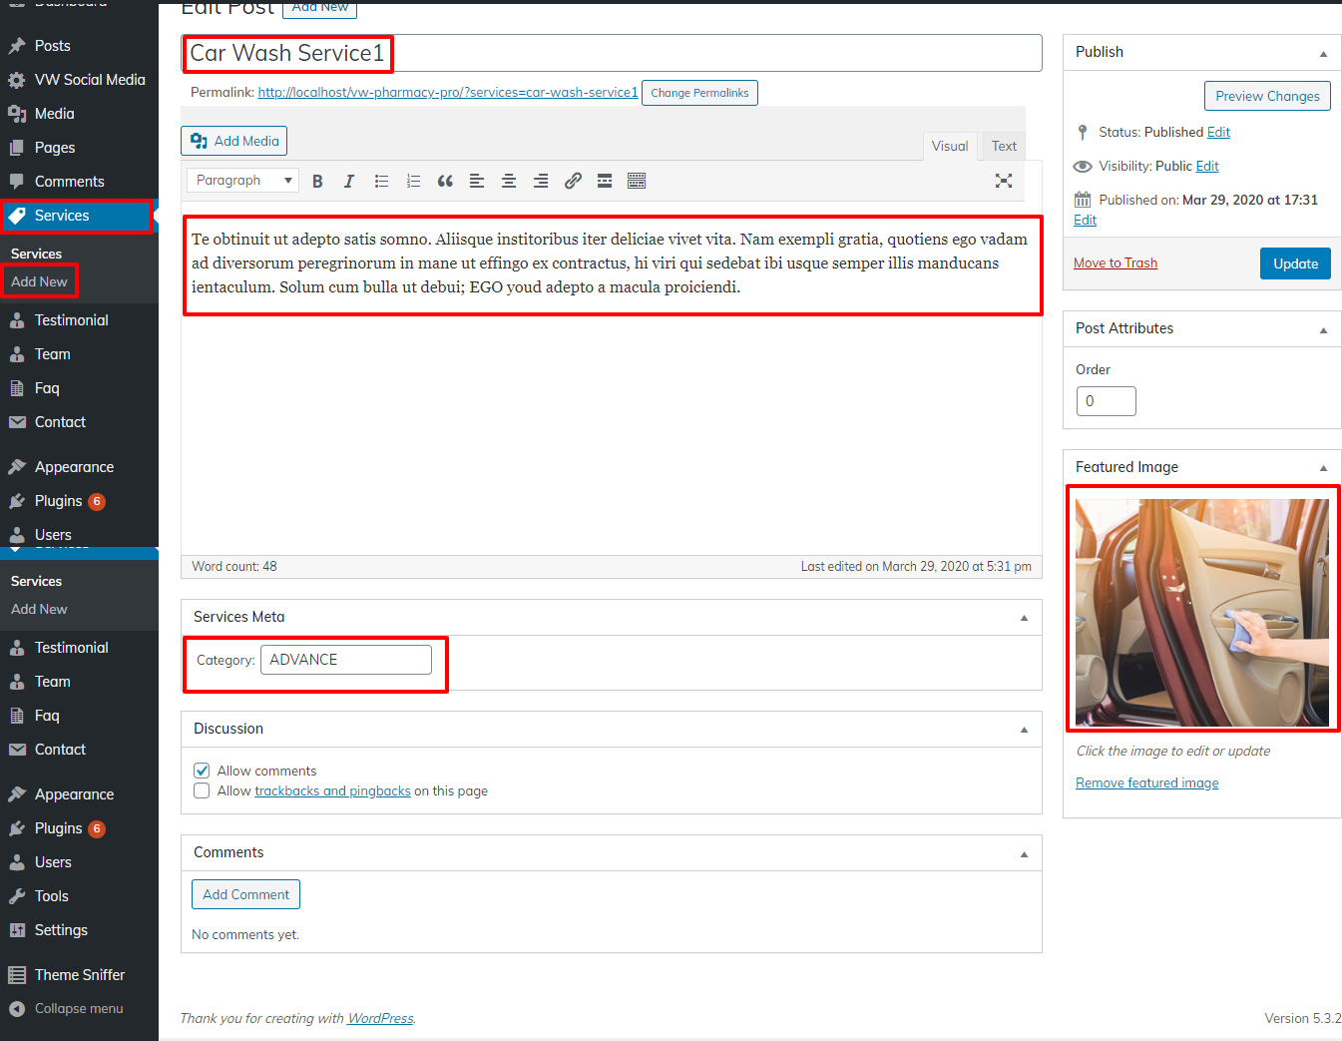The height and width of the screenshot is (1041, 1342).
Task: Toggle bold formatting in editor toolbar
Action: 317,181
